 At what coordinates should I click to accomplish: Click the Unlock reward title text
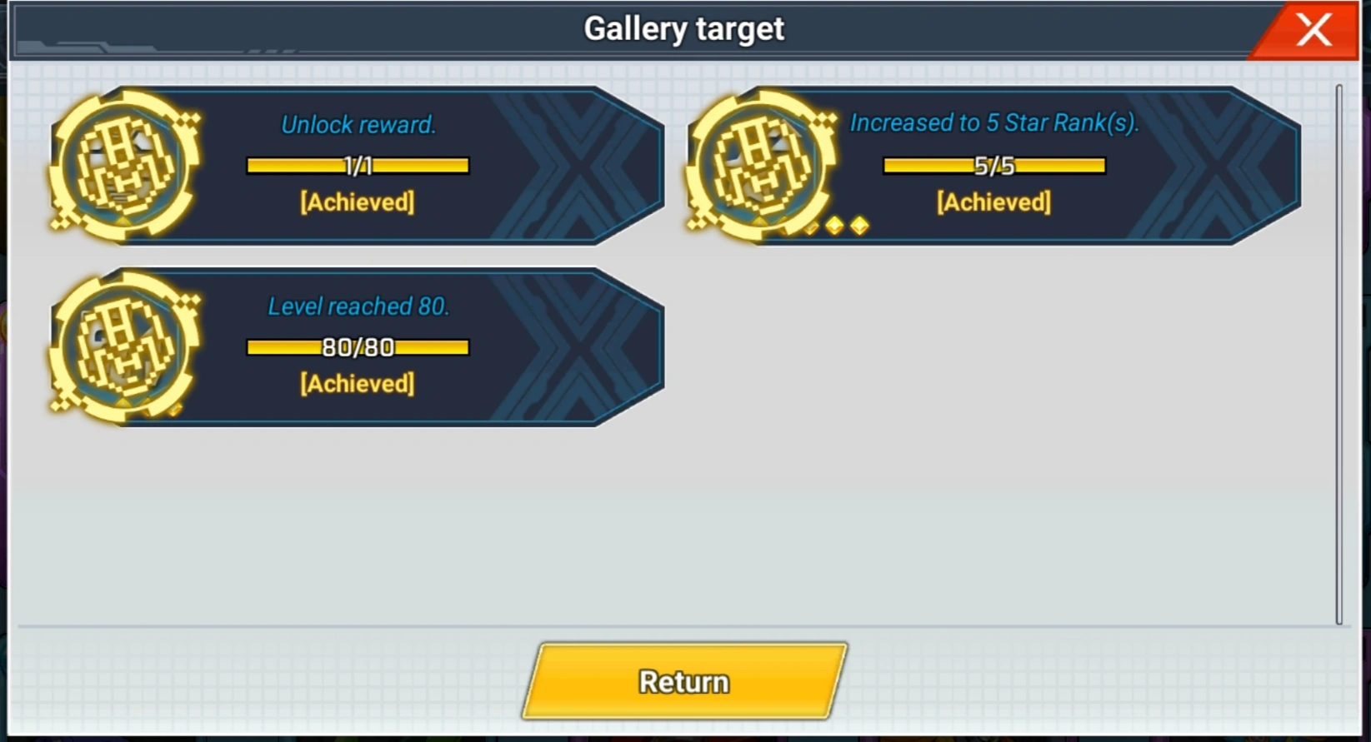(358, 125)
